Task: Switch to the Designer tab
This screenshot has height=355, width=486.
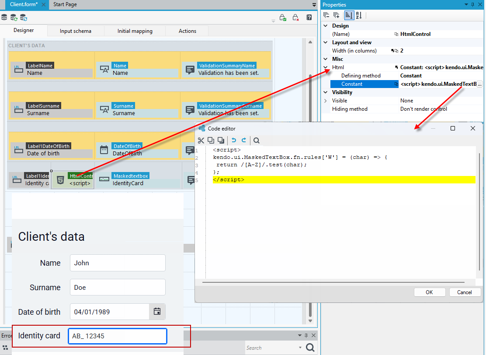Action: click(24, 30)
